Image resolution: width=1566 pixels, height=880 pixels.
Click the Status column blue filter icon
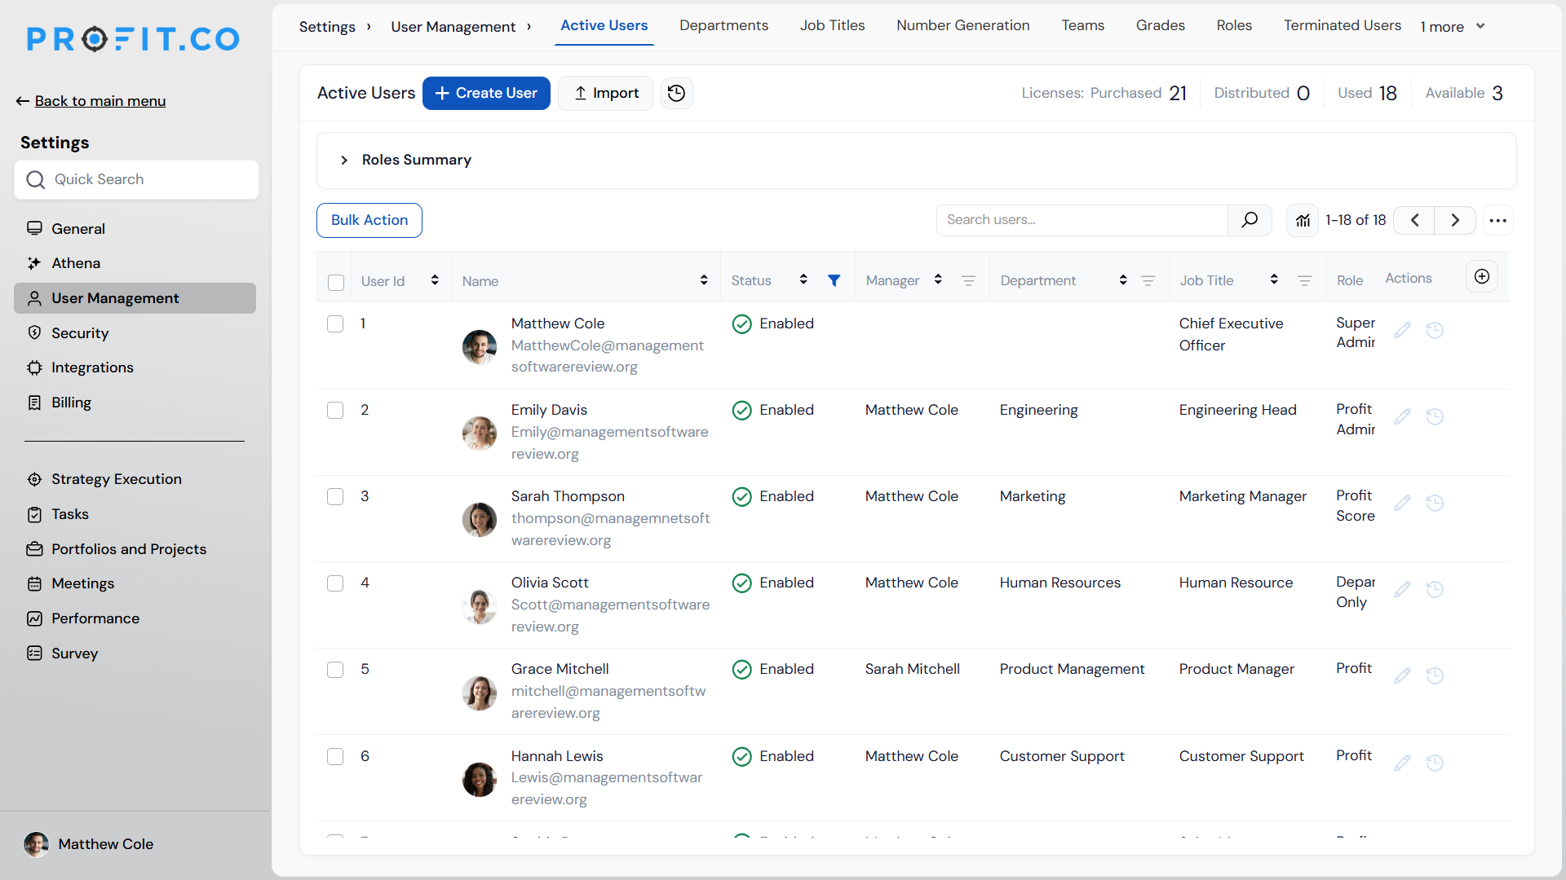tap(834, 280)
